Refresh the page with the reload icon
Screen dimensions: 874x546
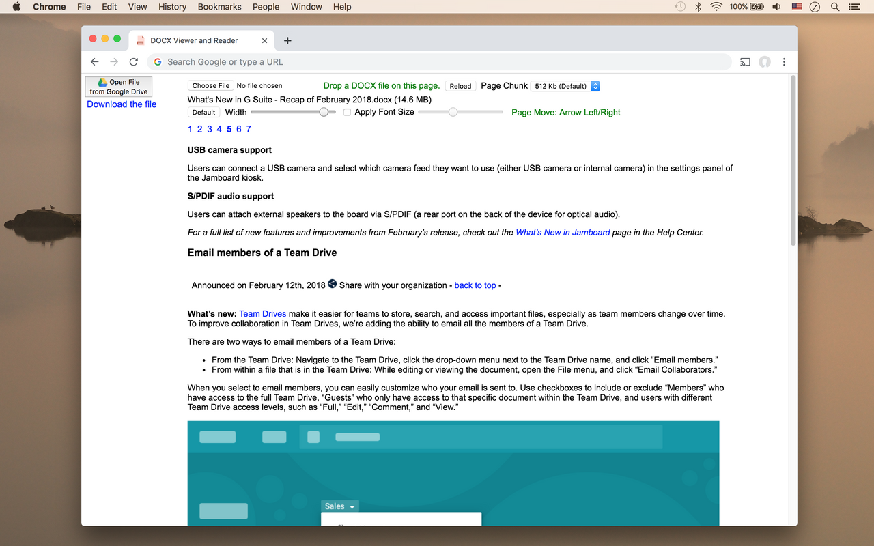point(133,61)
